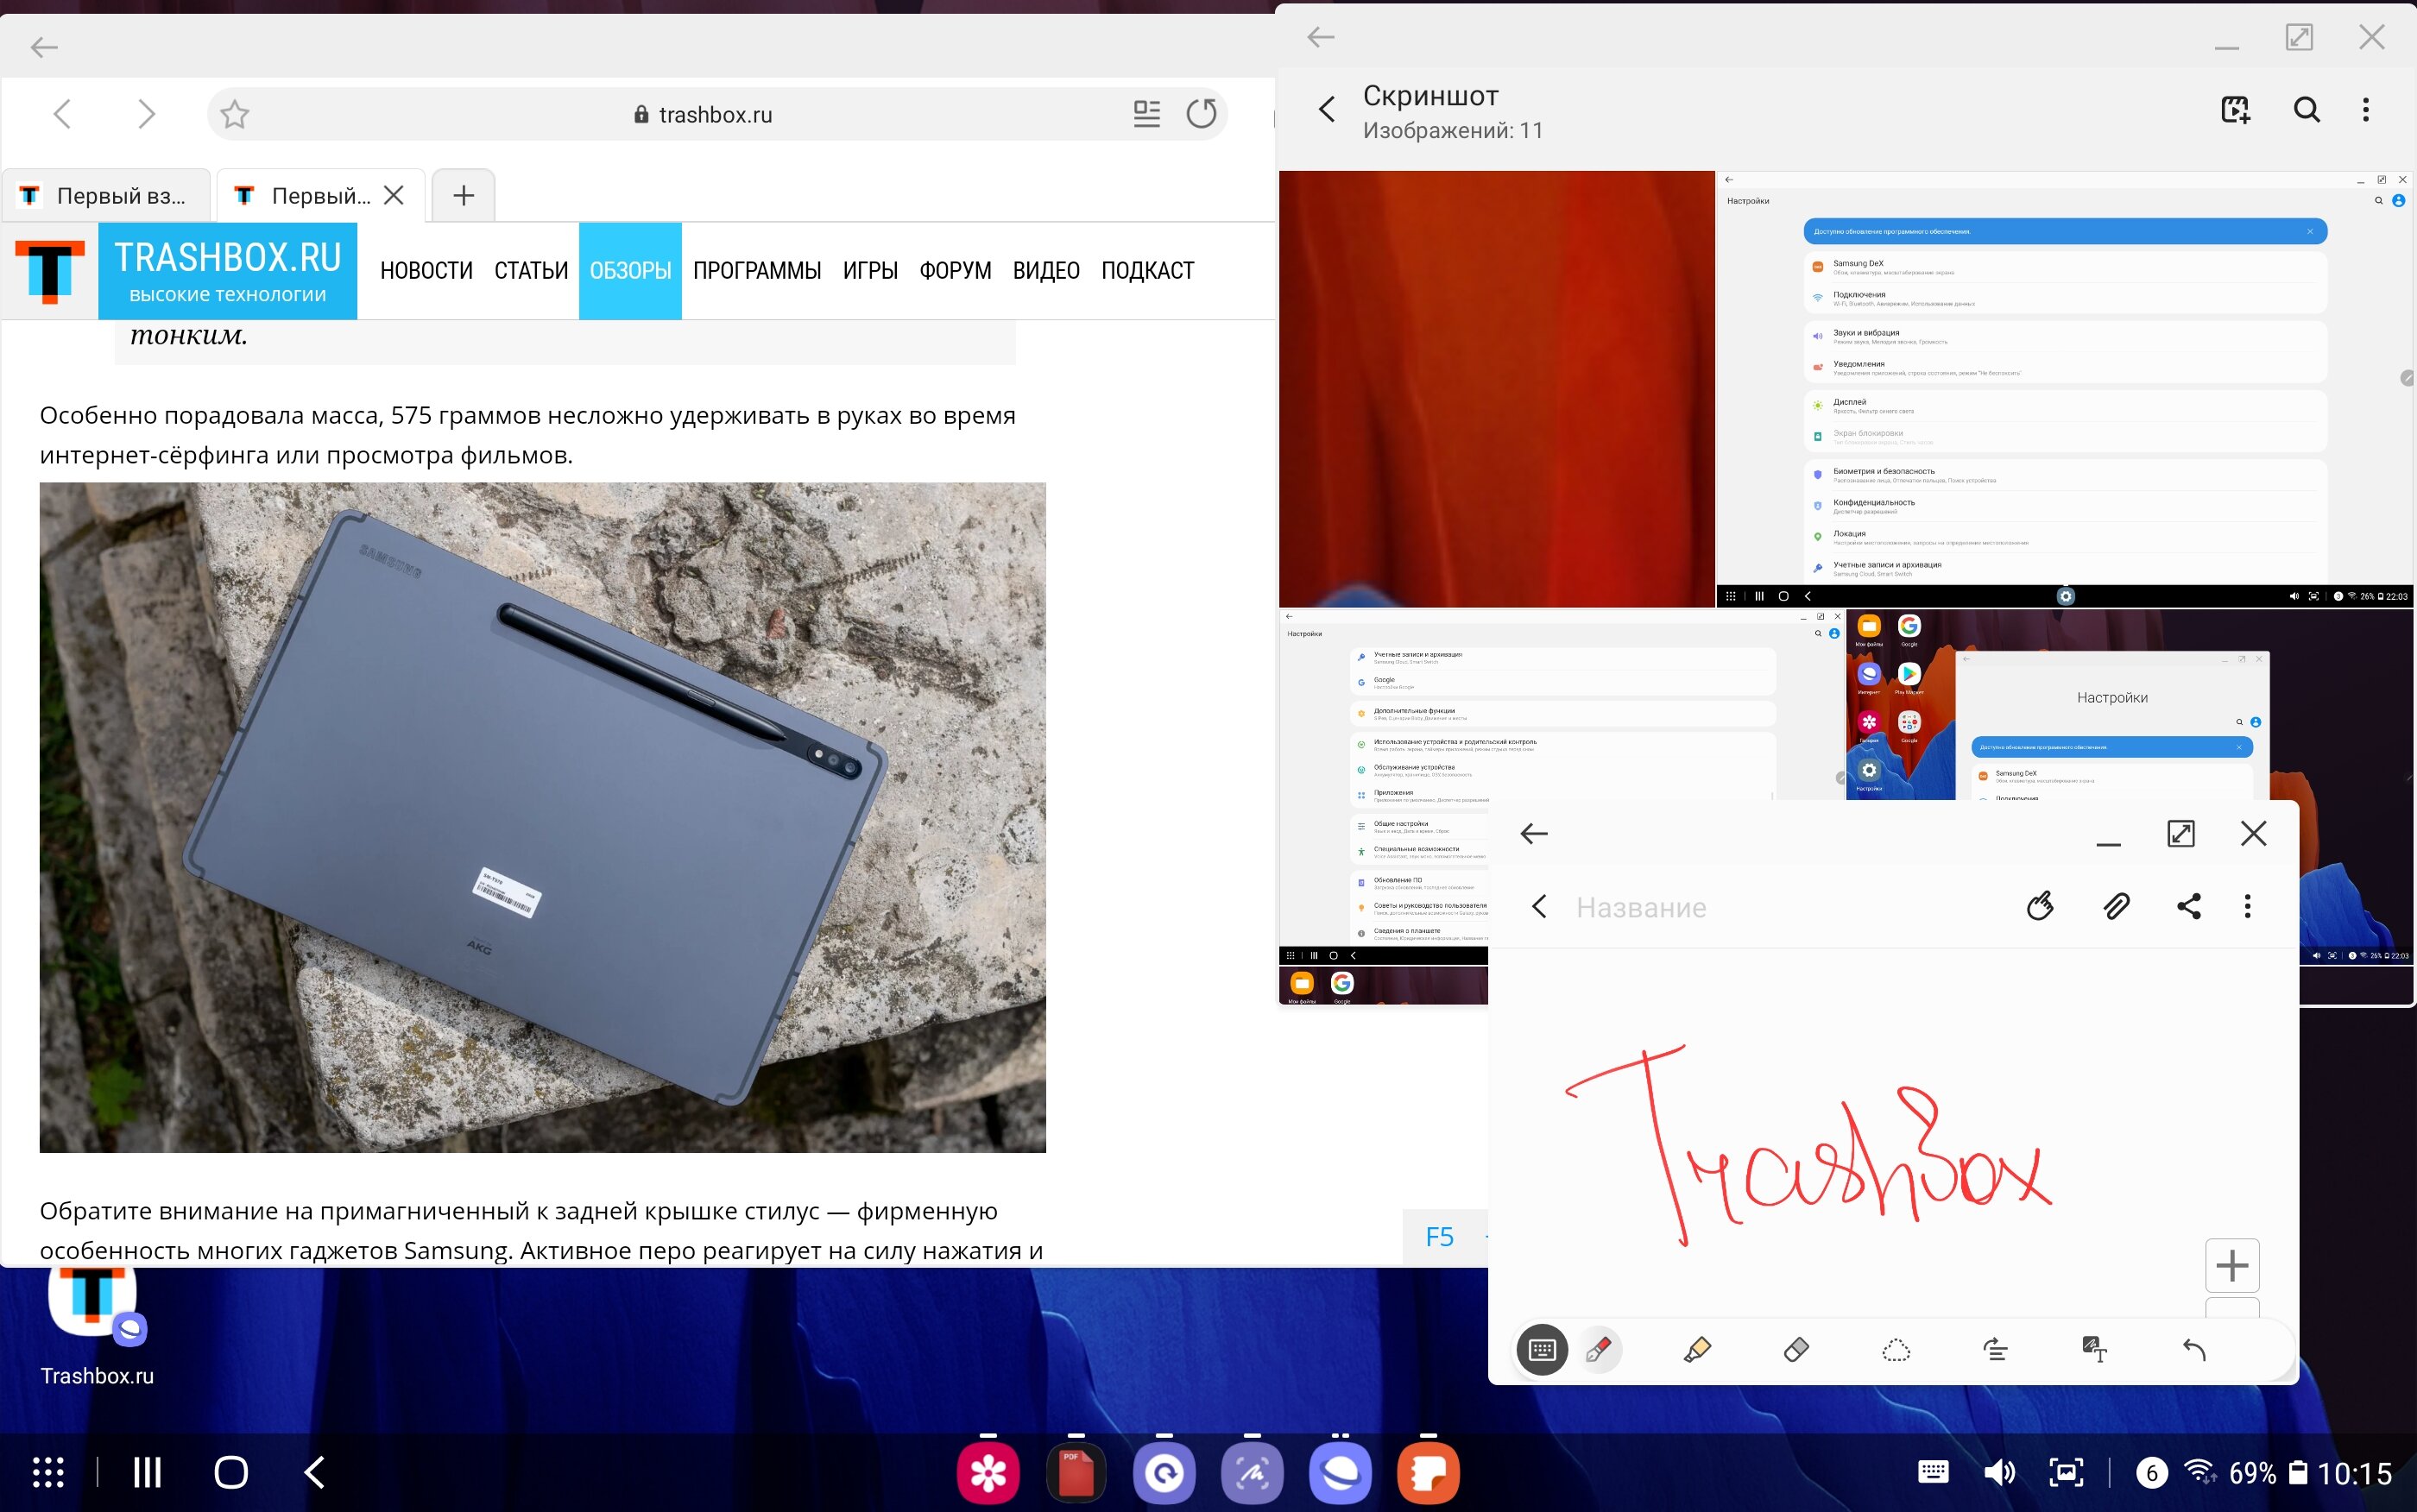
Task: Click the Trashbox T logo
Action: click(50, 271)
